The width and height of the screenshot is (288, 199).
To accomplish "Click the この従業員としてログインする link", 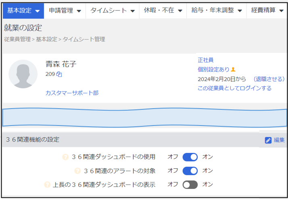I will point(234,88).
